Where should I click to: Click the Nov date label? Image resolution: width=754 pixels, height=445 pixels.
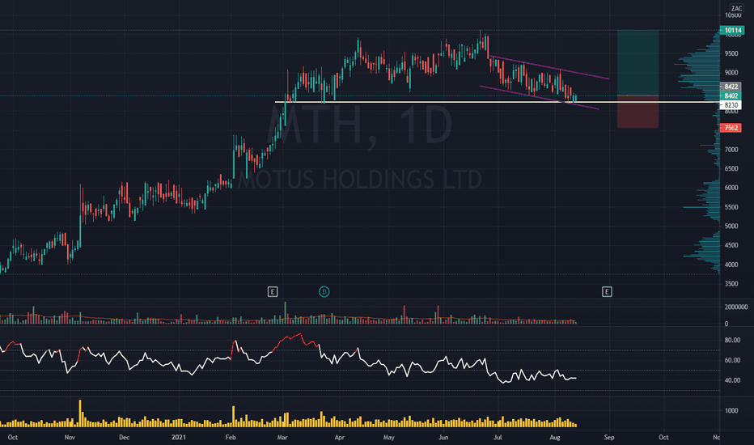pos(70,437)
